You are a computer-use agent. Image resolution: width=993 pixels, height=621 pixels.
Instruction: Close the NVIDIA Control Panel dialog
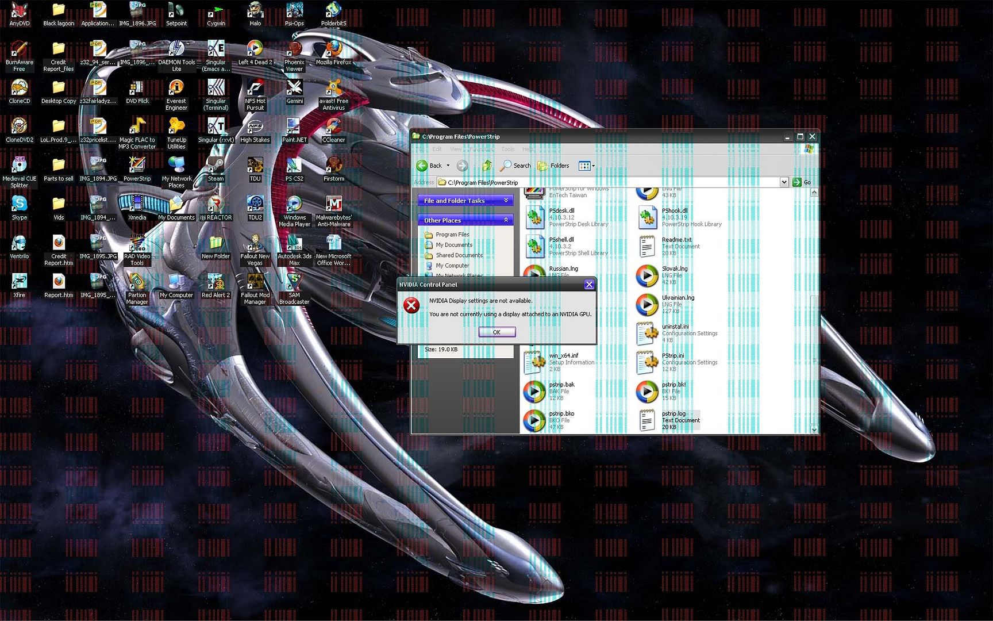click(589, 284)
